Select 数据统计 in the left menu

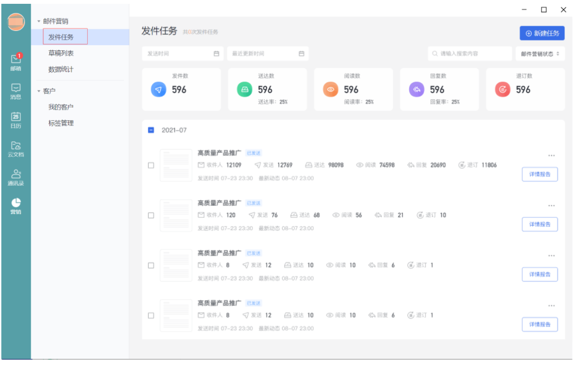tap(61, 69)
